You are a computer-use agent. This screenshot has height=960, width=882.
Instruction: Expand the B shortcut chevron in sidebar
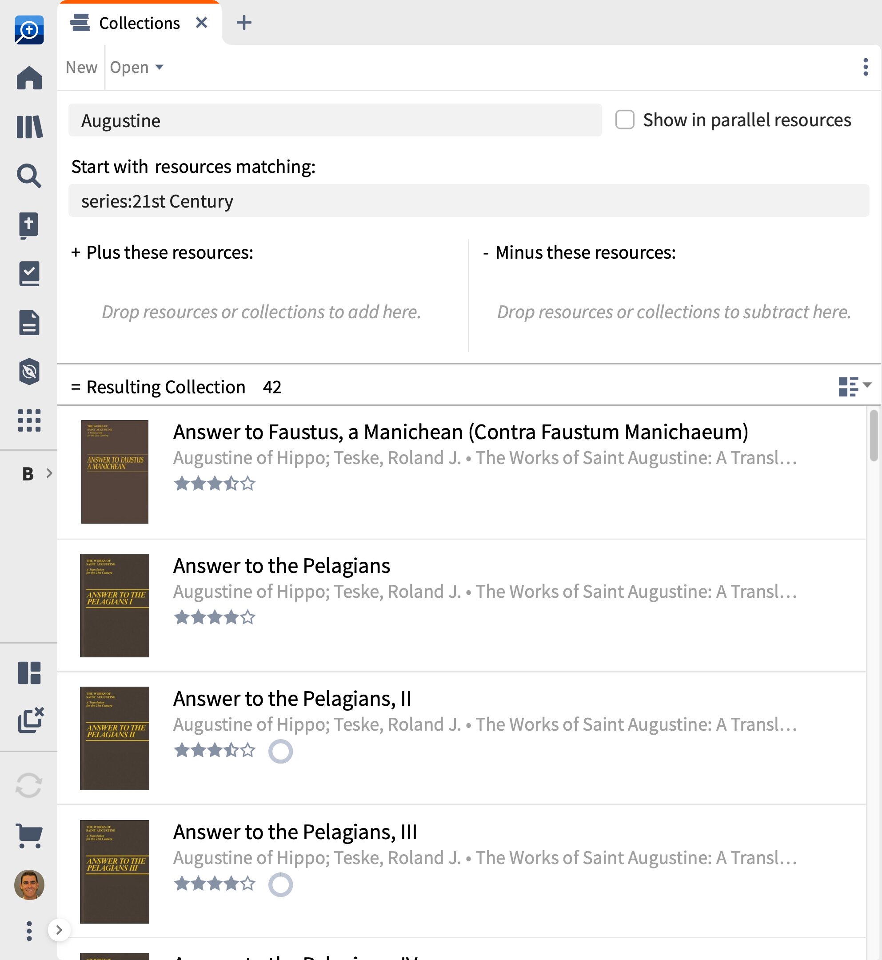click(x=49, y=473)
